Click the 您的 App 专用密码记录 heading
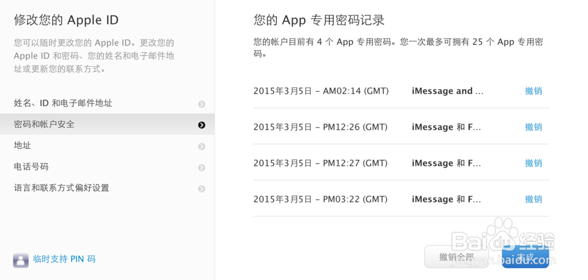The height and width of the screenshot is (280, 588). coord(319,20)
